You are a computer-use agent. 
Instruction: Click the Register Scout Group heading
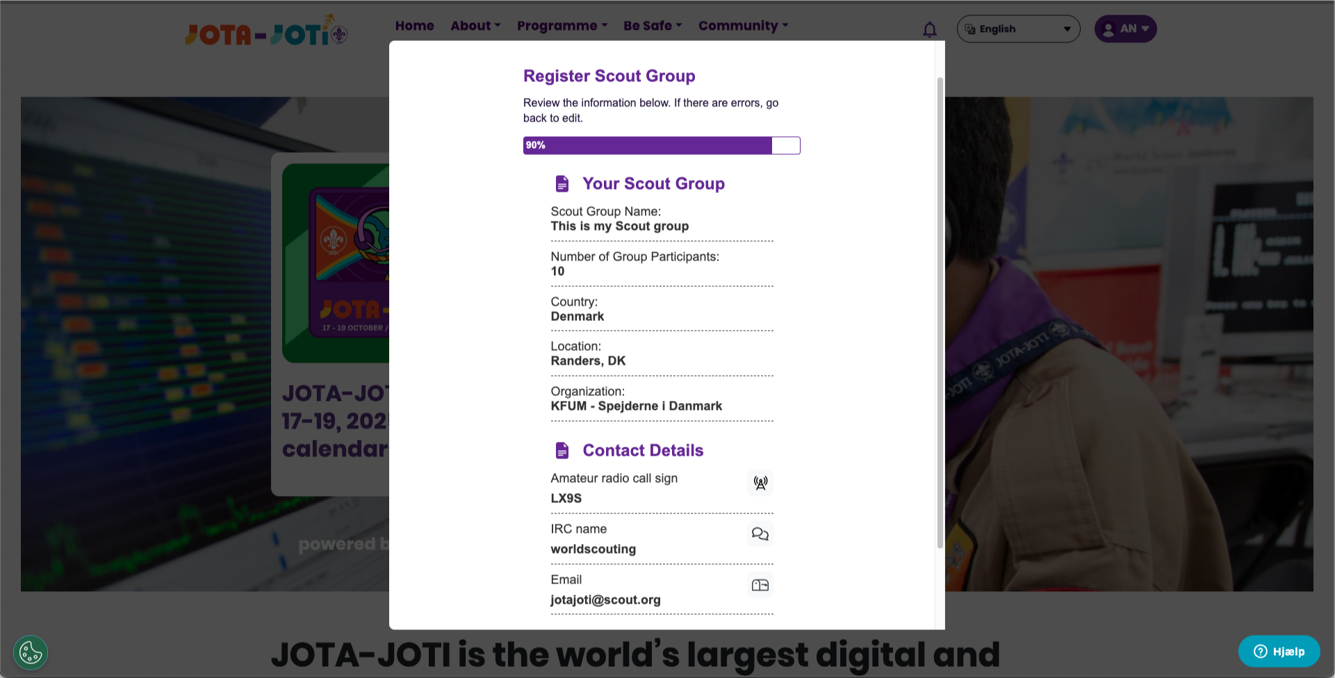click(x=609, y=76)
